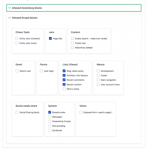
Task: Enable Entity view (User) block
Action: (17, 43)
